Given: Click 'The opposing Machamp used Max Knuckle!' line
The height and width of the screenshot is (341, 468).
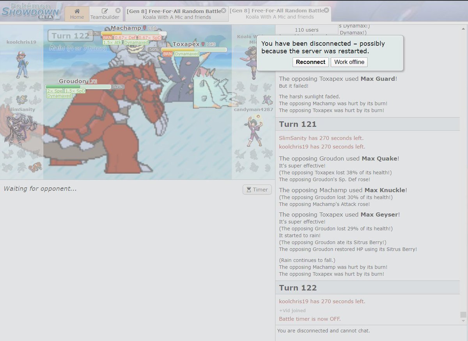Looking at the screenshot, I should tap(343, 190).
